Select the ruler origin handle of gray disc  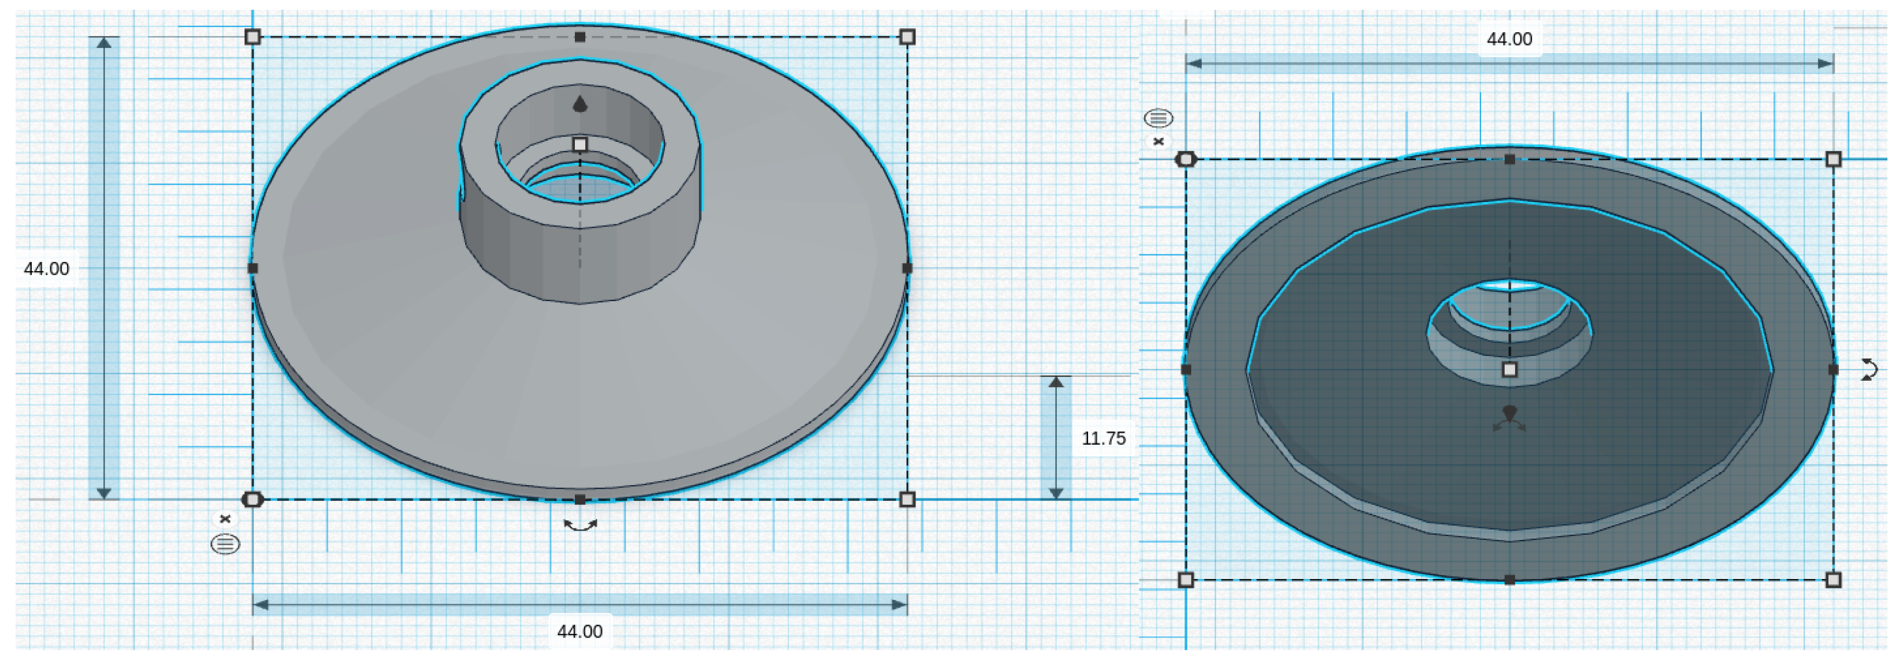[x=253, y=500]
